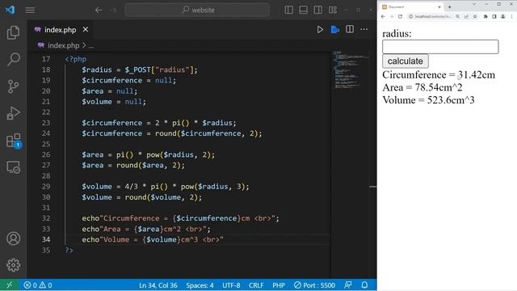The width and height of the screenshot is (517, 291).
Task: Click the opening <?php tag on line 17
Action: coord(76,59)
